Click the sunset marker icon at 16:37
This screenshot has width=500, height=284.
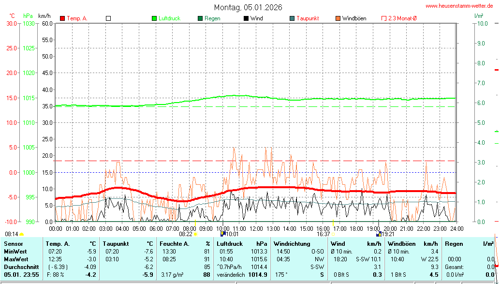[x=333, y=234]
